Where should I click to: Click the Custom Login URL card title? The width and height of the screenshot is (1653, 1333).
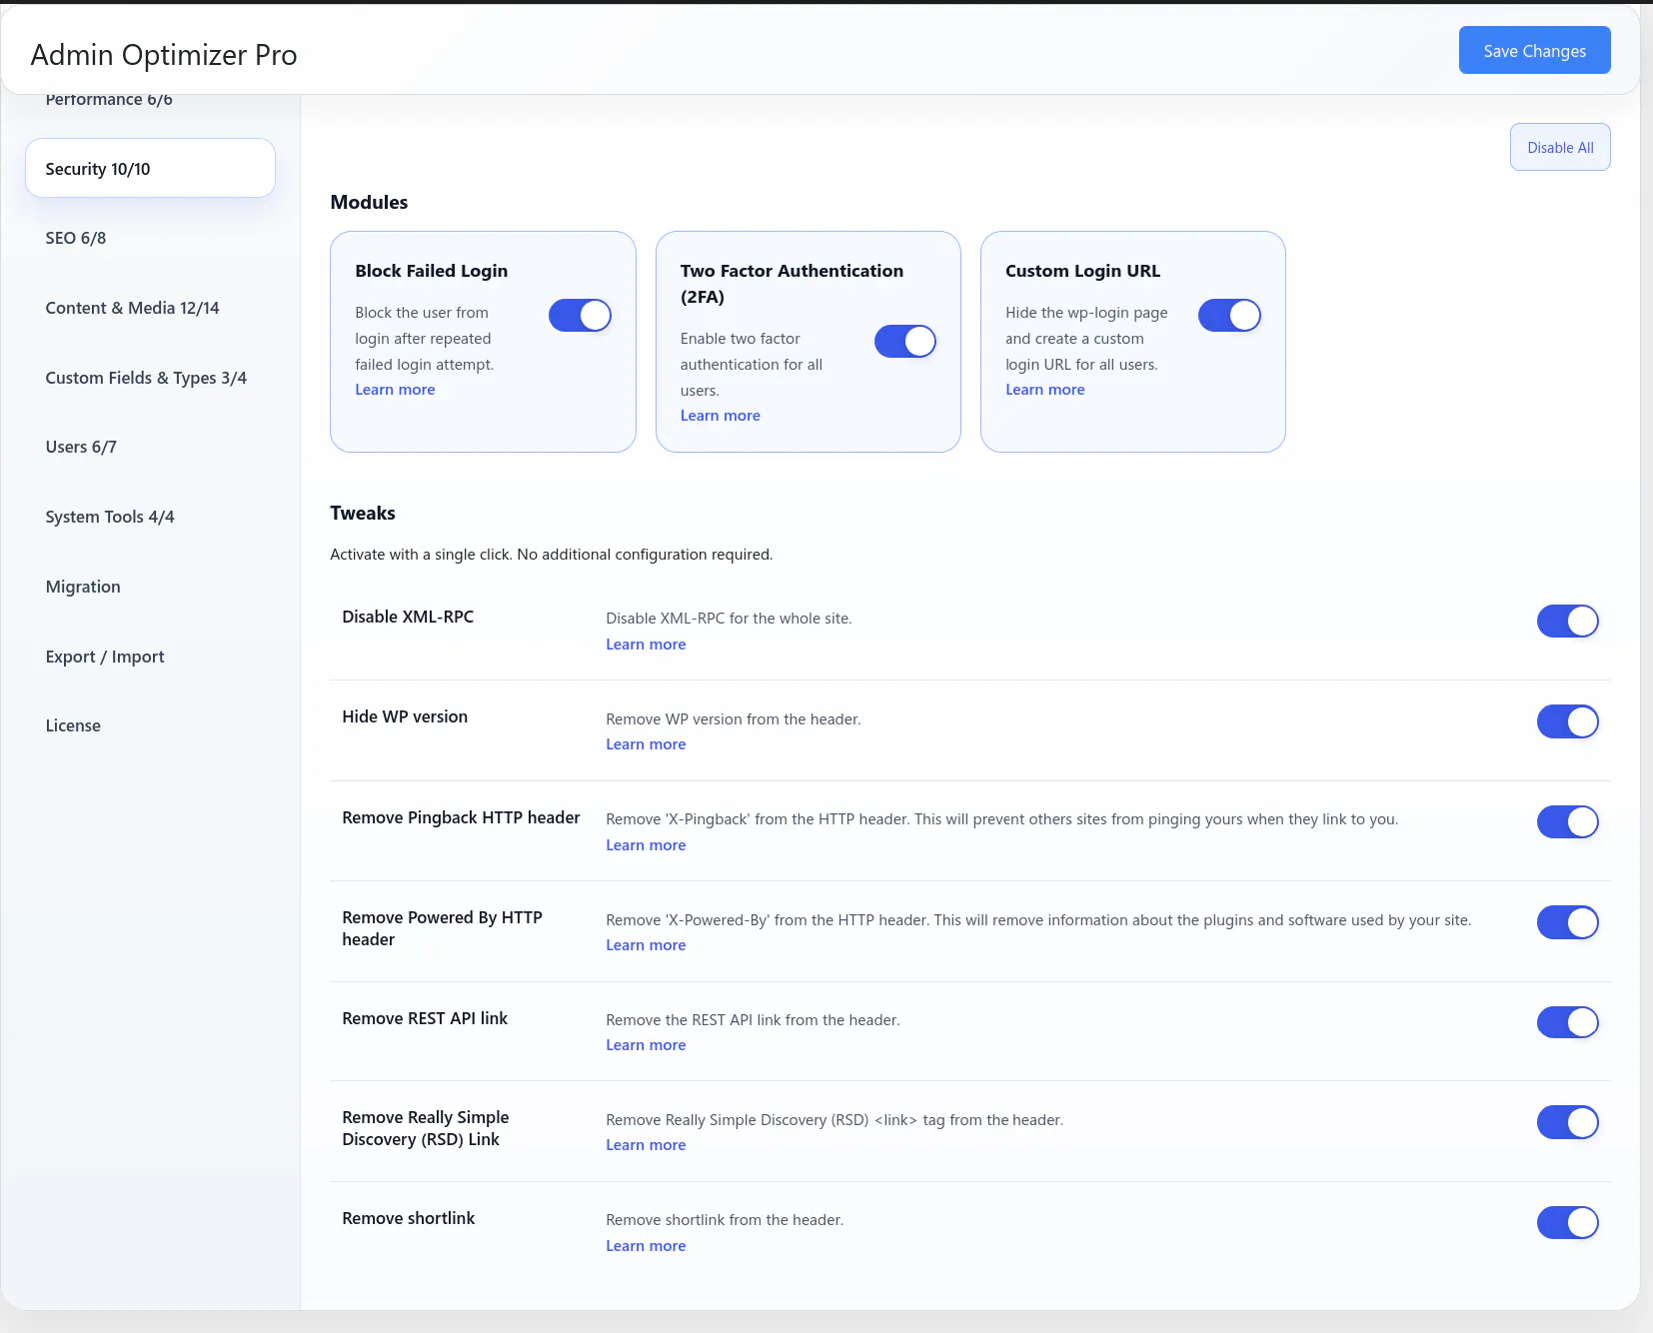point(1083,271)
